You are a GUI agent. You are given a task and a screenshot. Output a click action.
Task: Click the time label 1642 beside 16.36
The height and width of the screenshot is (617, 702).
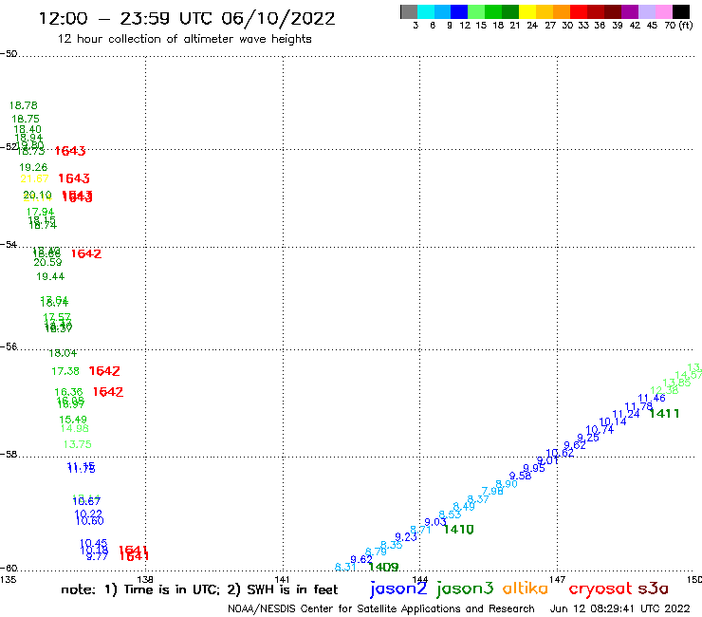click(108, 392)
